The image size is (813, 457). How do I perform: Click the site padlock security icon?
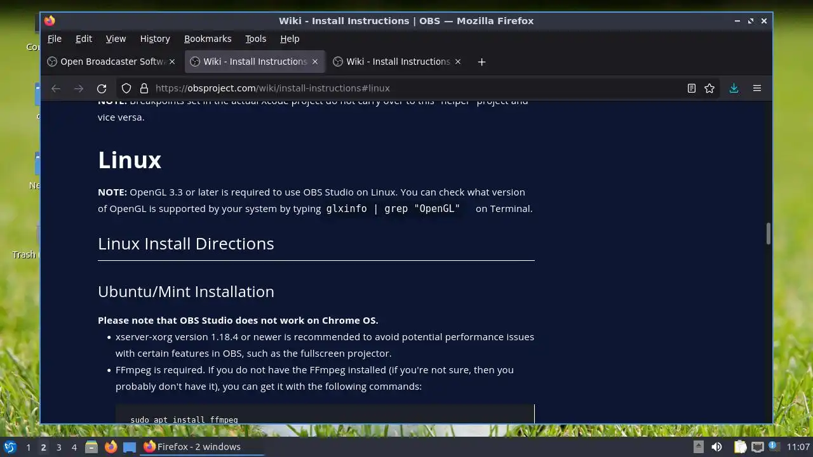tap(144, 88)
